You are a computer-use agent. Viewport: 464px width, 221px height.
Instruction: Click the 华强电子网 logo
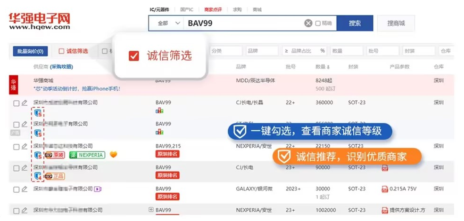[39, 21]
